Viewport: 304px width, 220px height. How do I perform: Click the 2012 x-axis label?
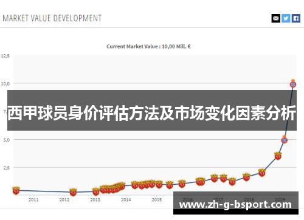64,200
